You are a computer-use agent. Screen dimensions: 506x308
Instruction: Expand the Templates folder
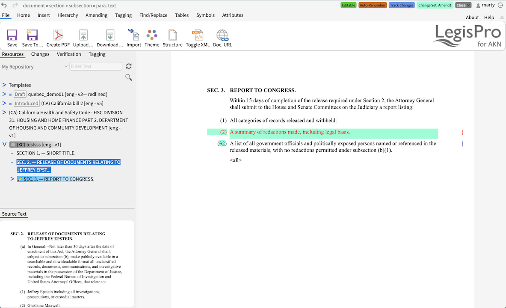pos(4,85)
